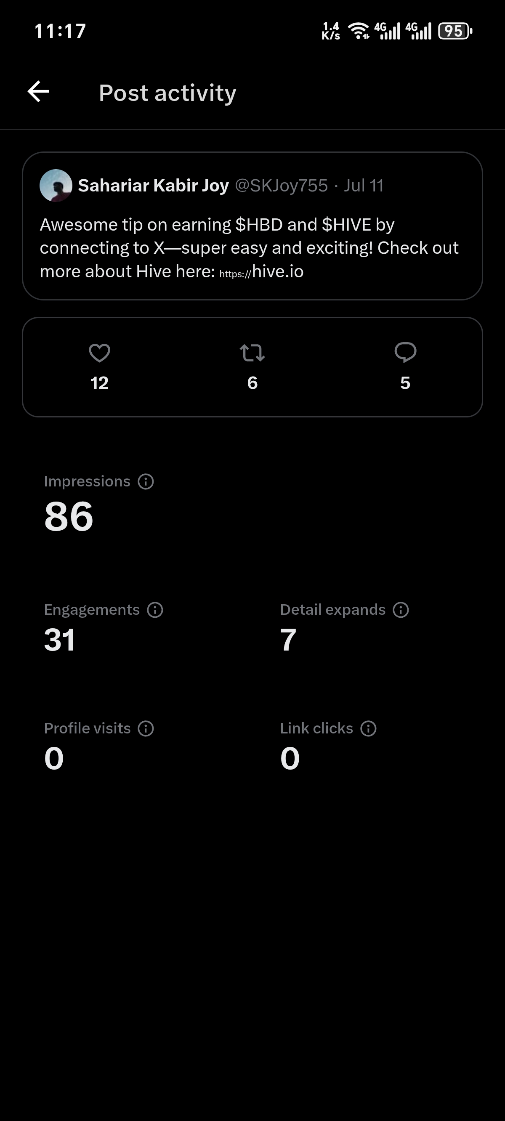Tap the heart likes icon

point(99,353)
